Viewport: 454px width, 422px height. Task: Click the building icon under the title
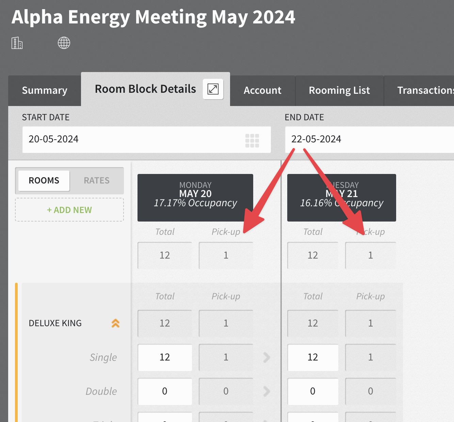point(17,43)
